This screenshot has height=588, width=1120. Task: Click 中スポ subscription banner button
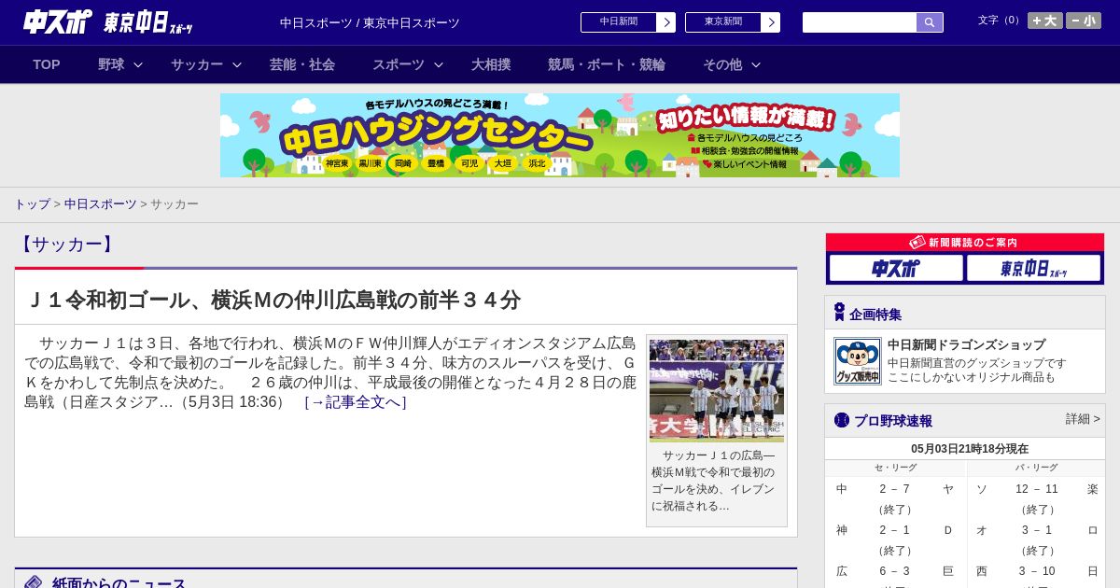[x=896, y=268]
